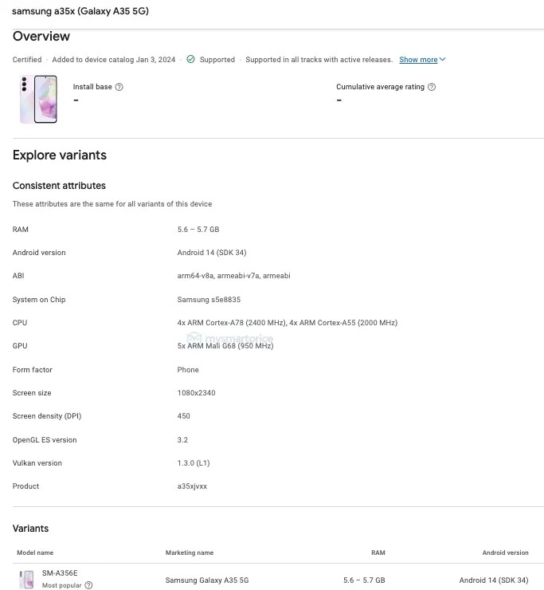
Task: Open the Show more link
Action: coord(418,60)
